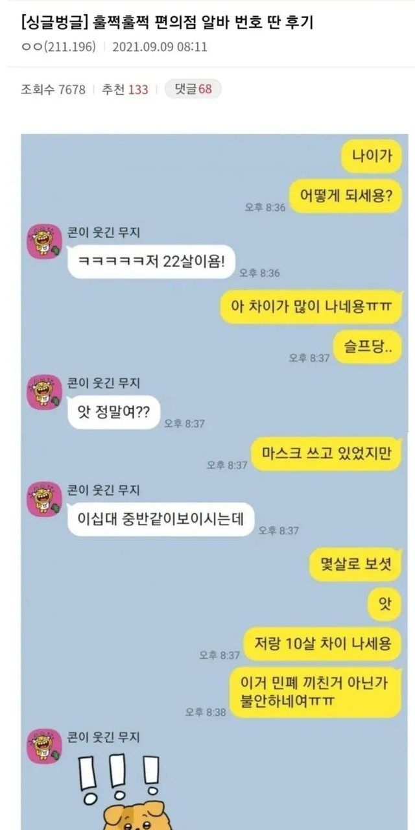
Task: Click the author name ㅇㅇ(211.196)
Action: [58, 47]
